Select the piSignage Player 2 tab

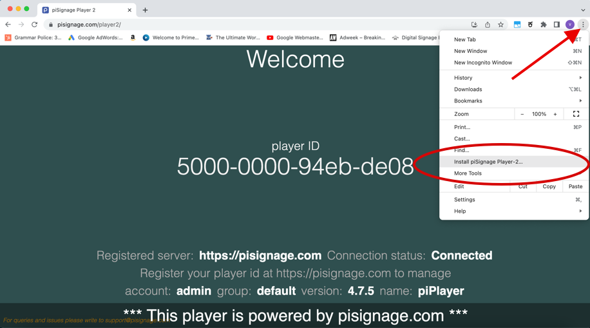click(86, 10)
